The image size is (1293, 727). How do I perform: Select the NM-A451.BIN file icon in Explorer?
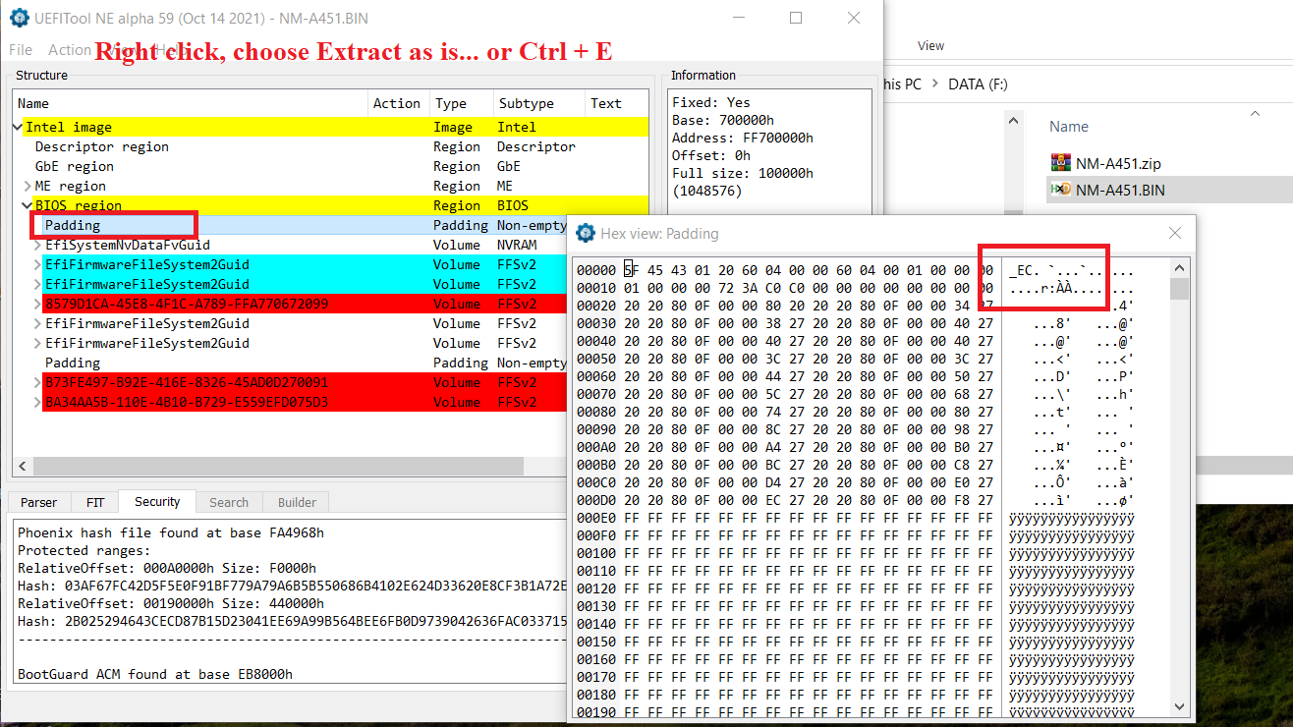coord(1060,190)
